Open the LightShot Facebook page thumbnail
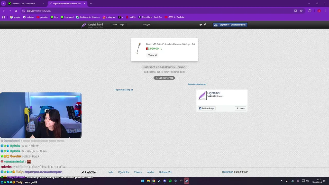The height and width of the screenshot is (185, 329). [x=202, y=95]
